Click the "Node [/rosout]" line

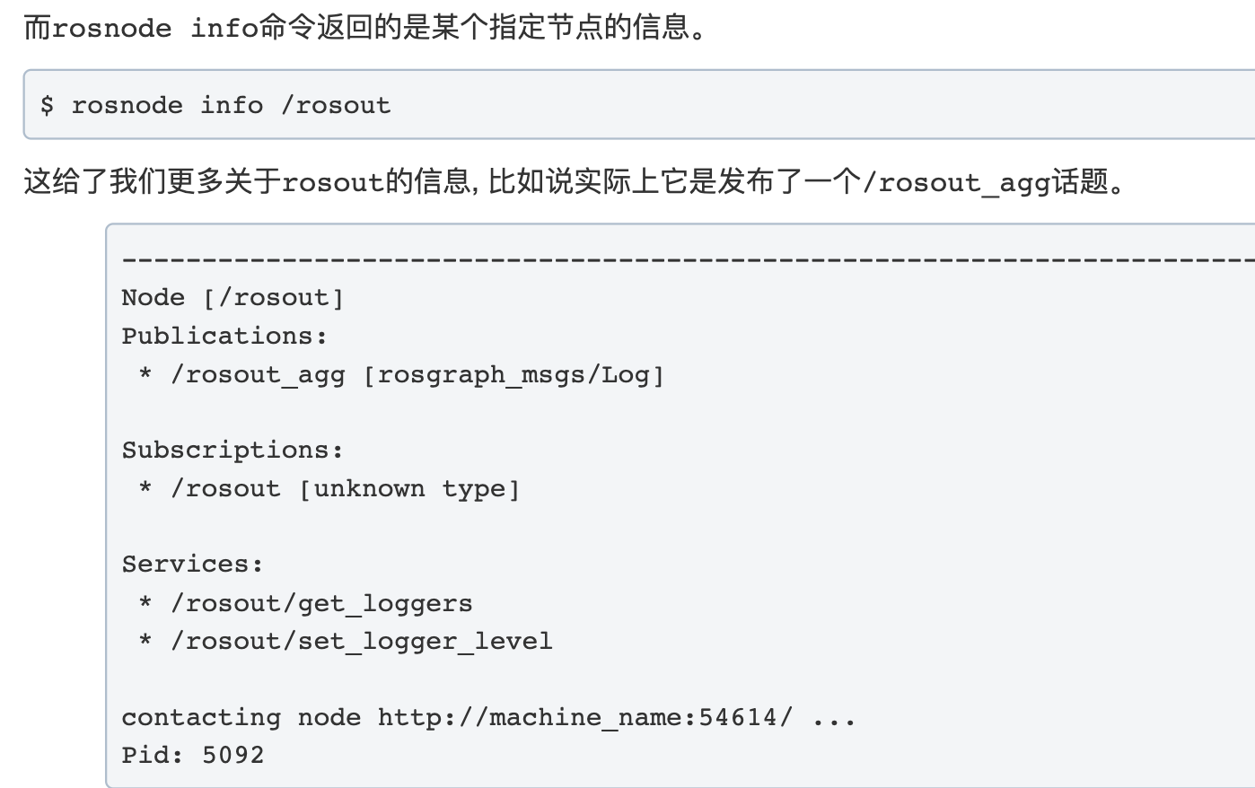coord(233,298)
